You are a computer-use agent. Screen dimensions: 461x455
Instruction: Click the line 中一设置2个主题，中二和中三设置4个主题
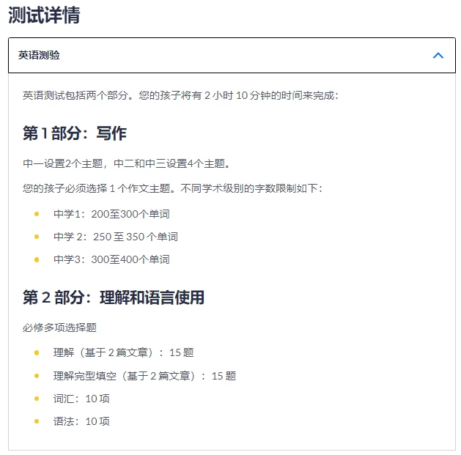click(x=126, y=163)
